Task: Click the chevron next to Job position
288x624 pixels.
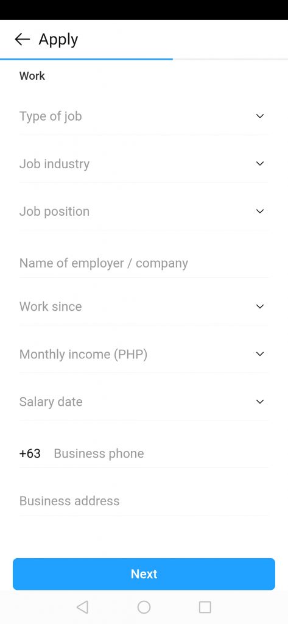Action: 260,211
